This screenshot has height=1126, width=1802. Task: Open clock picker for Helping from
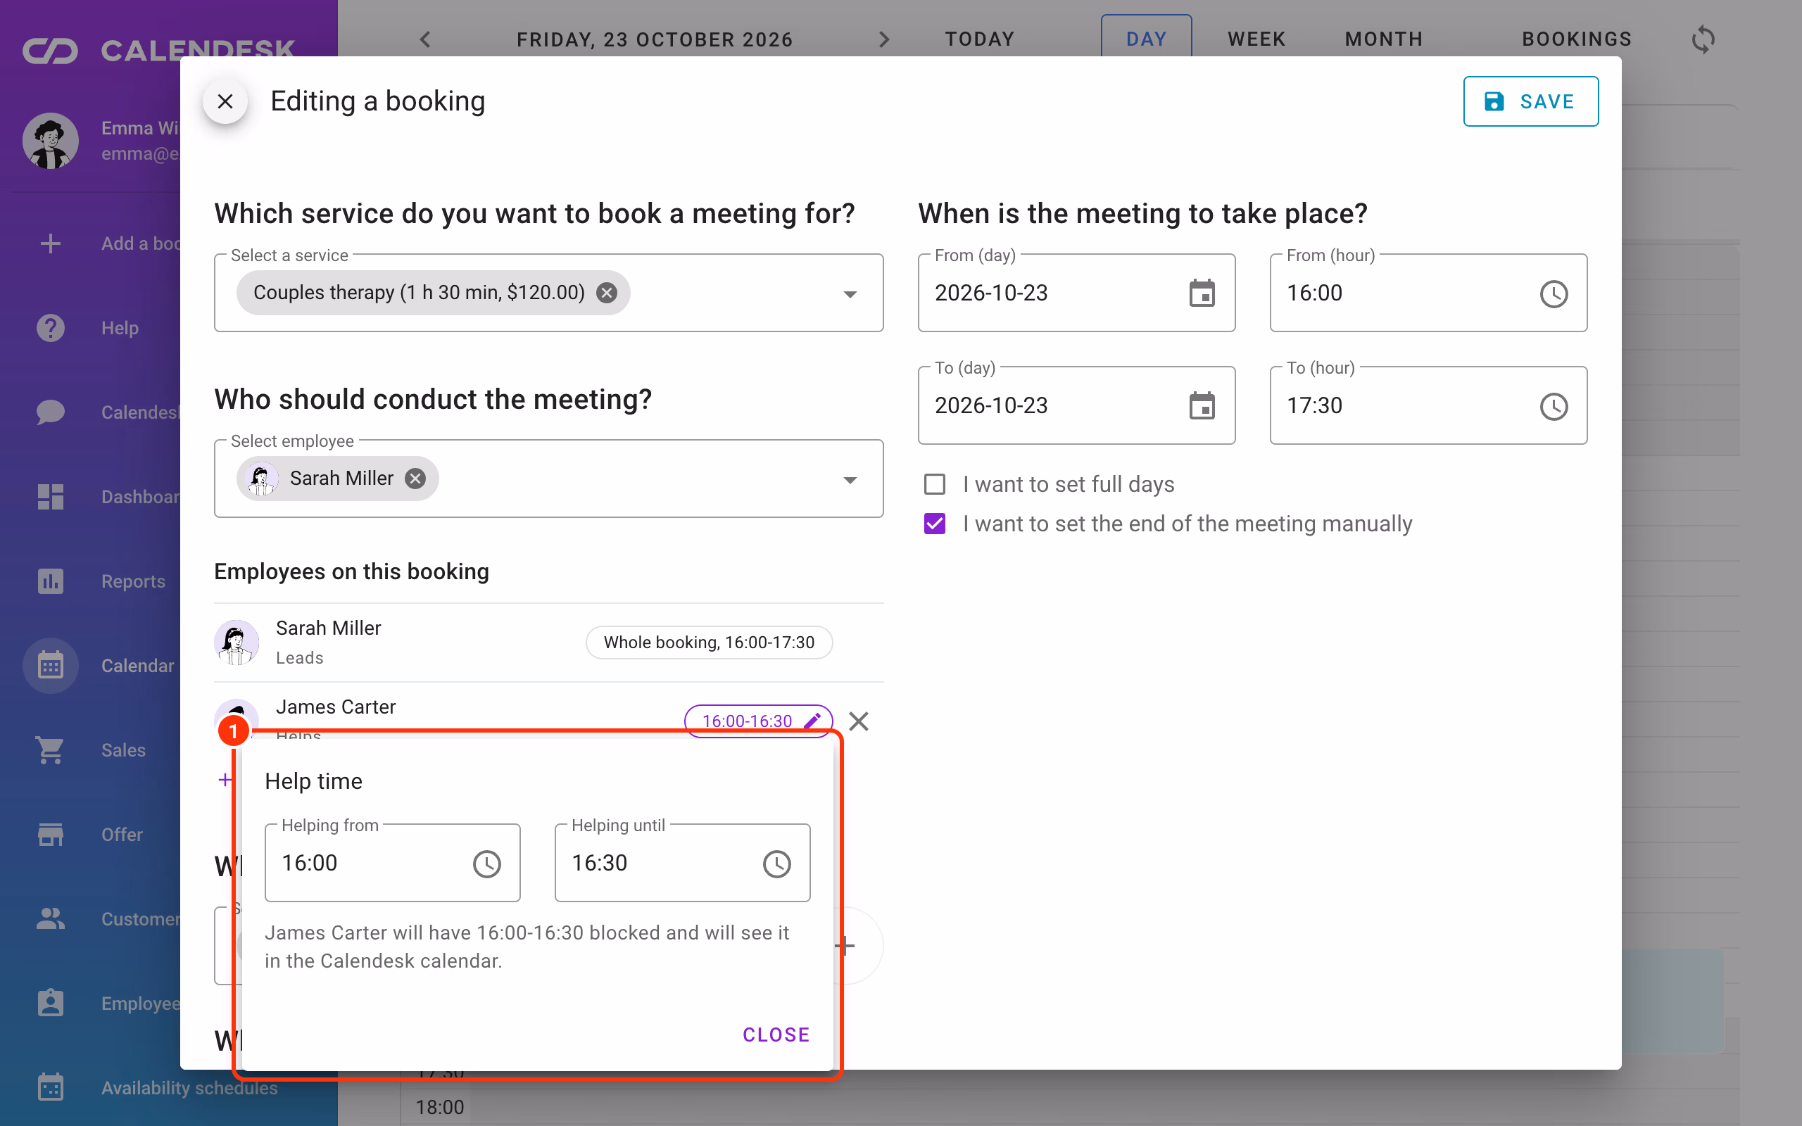pyautogui.click(x=487, y=864)
